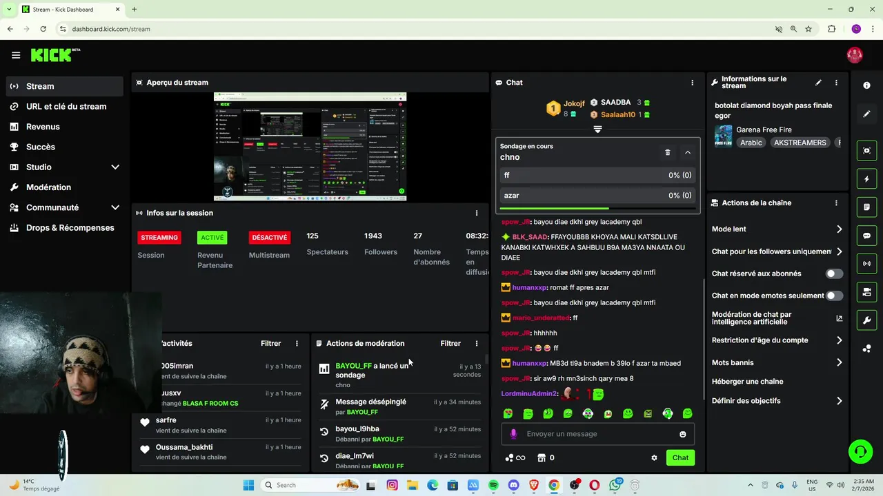Open the hamburger menu beside the Kick logo
This screenshot has height=496, width=883.
[x=16, y=55]
